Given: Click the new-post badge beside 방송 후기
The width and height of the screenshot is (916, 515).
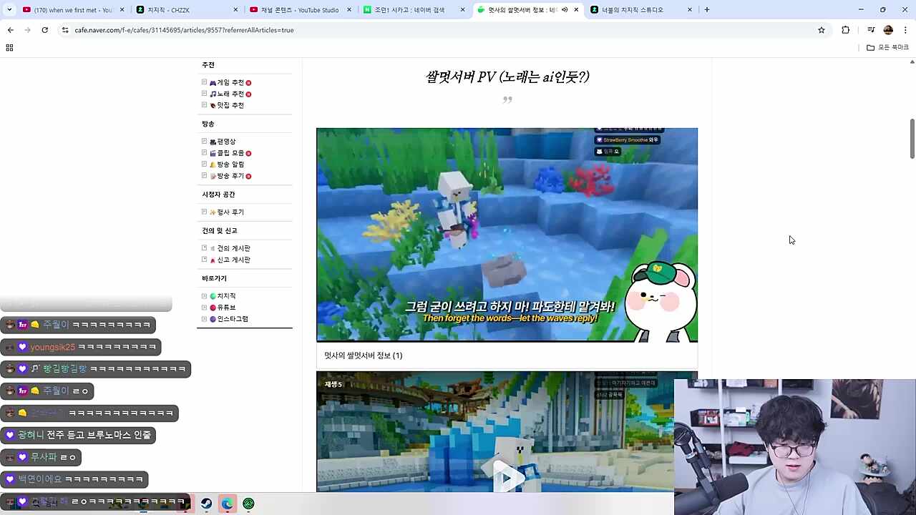Looking at the screenshot, I should pyautogui.click(x=248, y=176).
